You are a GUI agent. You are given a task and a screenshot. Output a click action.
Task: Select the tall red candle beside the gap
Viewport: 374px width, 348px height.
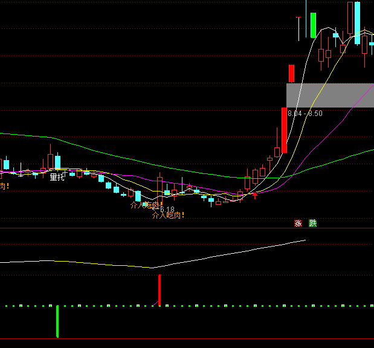point(284,130)
